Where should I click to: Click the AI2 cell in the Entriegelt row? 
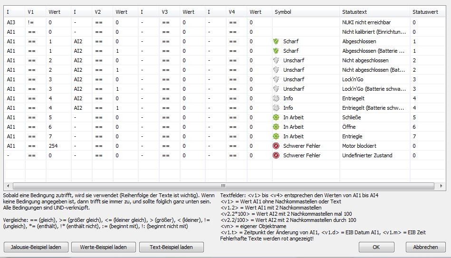(78, 98)
